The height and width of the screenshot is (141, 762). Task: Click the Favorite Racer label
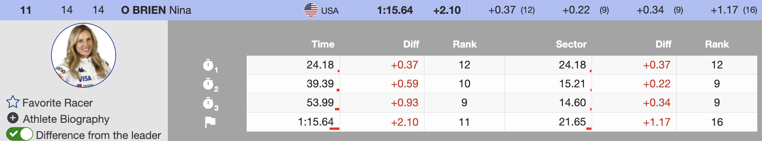pos(58,103)
